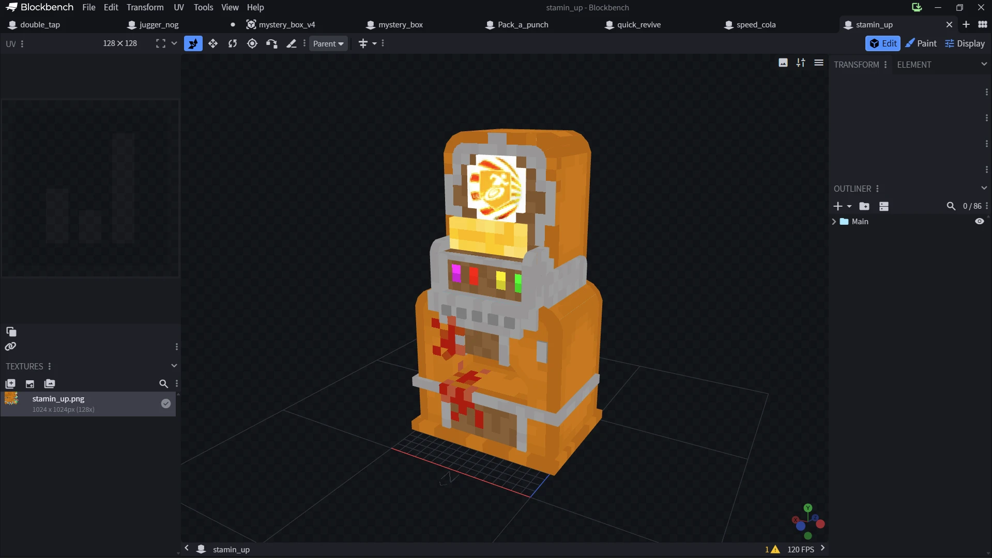Add a new project tab
This screenshot has width=992, height=558.
pos(966,24)
